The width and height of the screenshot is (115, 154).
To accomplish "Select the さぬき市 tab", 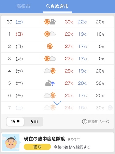I will tap(57, 6).
